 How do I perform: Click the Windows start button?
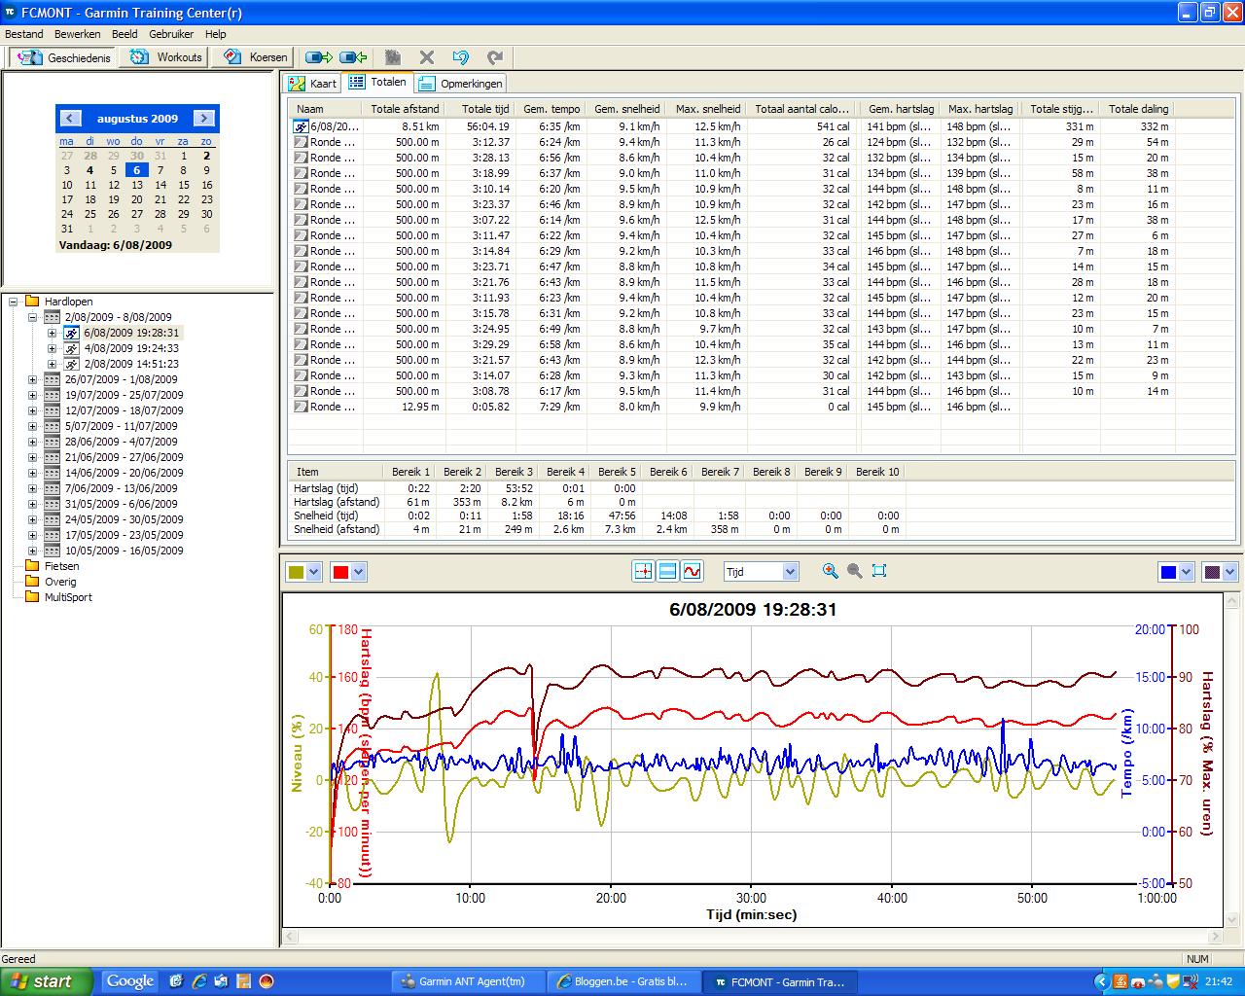47,981
